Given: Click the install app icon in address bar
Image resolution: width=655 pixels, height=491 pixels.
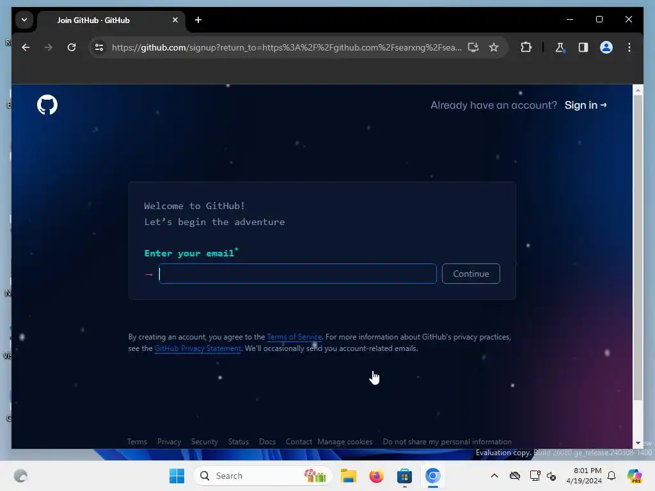Looking at the screenshot, I should point(473,47).
